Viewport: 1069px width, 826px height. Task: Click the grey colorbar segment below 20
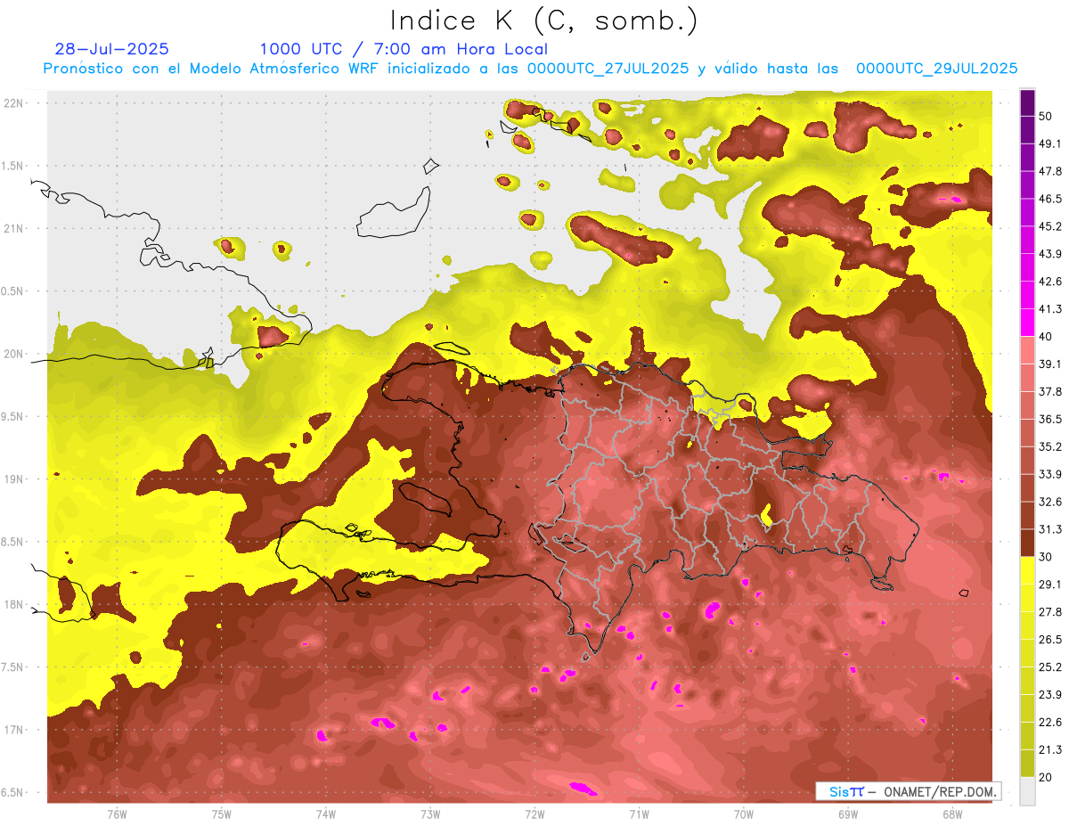tap(1027, 790)
